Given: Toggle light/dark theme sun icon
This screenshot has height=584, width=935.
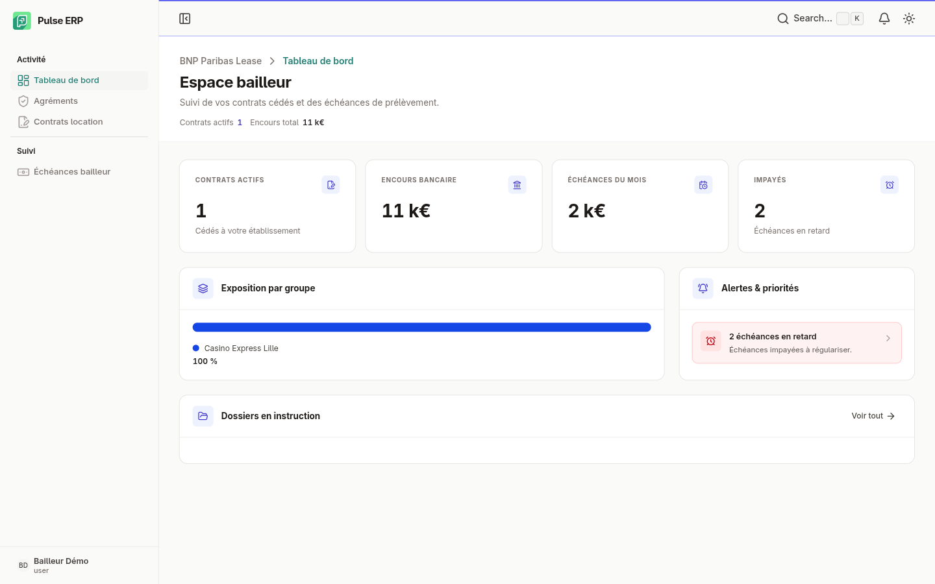Looking at the screenshot, I should click(909, 19).
